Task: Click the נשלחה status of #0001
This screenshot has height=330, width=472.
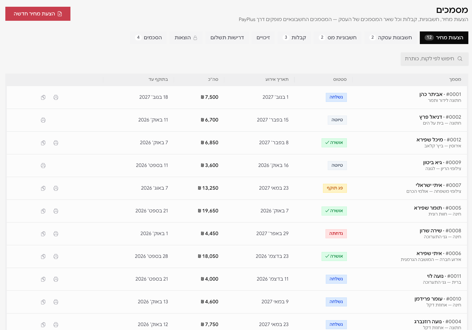Action: tap(336, 97)
